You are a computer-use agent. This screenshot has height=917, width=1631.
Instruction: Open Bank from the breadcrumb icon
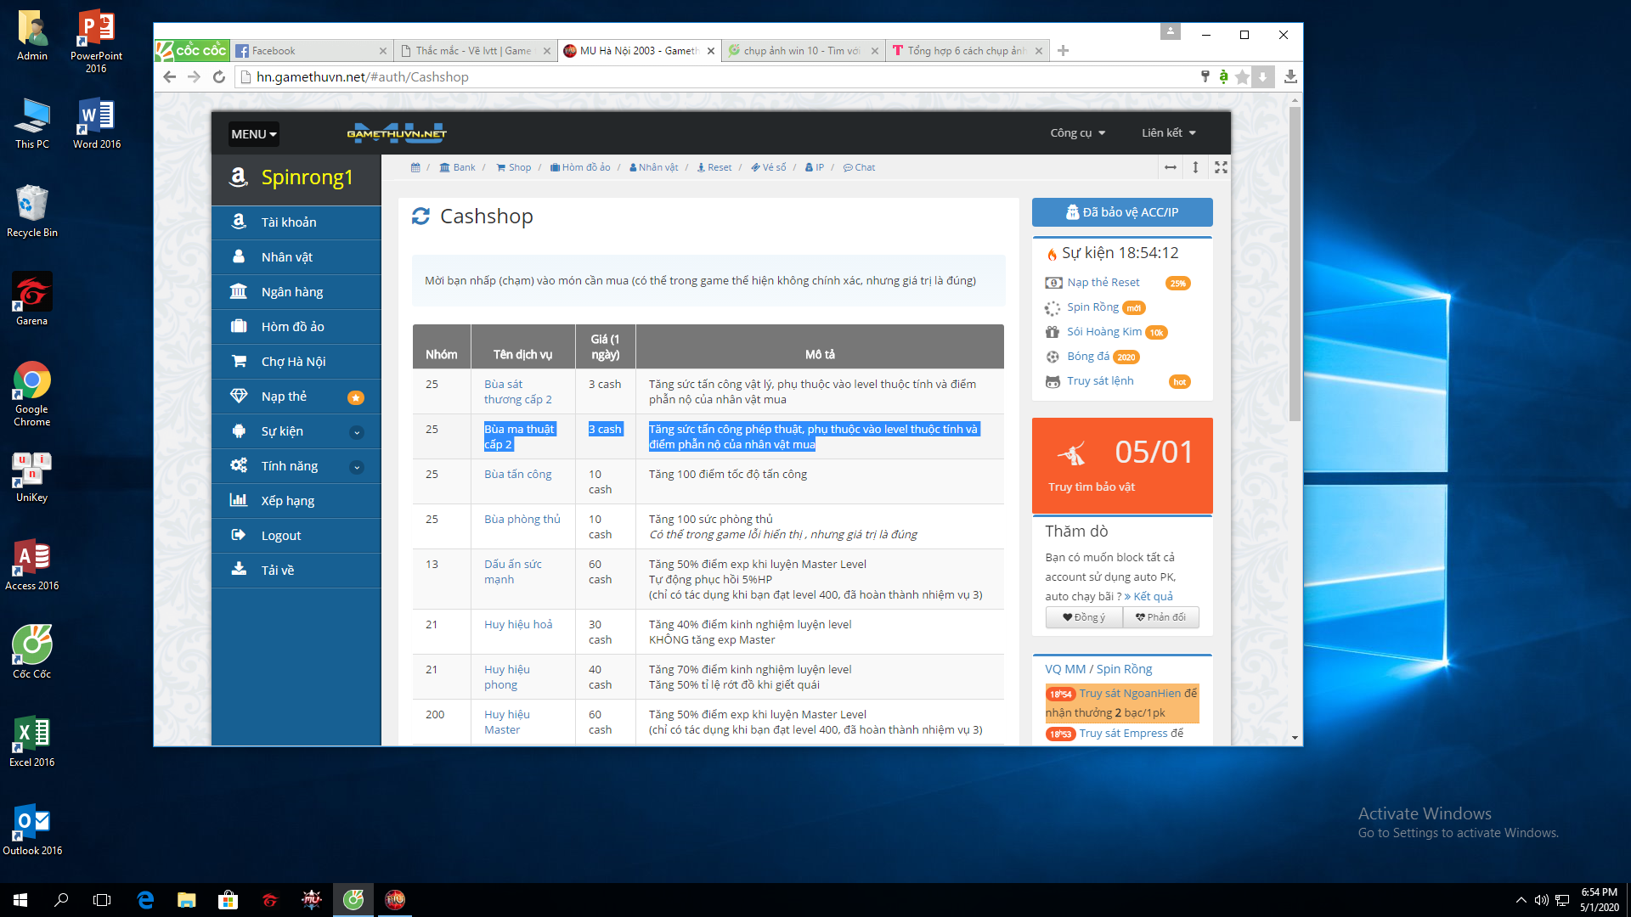pyautogui.click(x=446, y=167)
